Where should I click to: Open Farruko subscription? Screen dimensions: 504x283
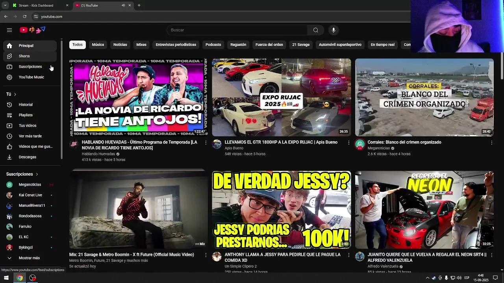[30, 227]
